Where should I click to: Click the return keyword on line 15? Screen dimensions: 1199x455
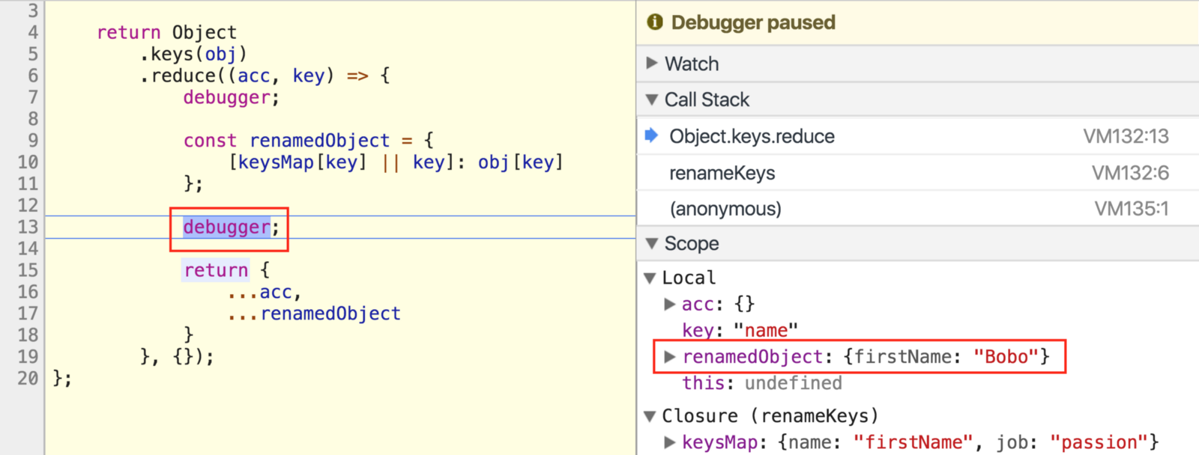pyautogui.click(x=216, y=270)
